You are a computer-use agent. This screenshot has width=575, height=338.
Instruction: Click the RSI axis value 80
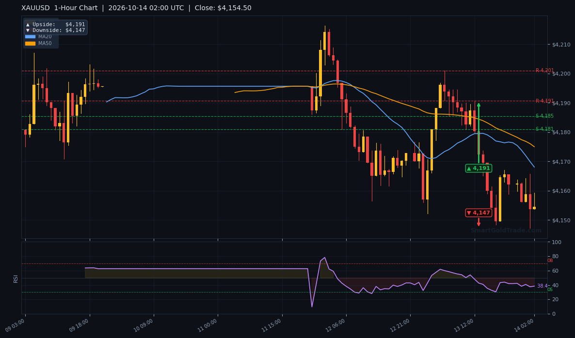(x=555, y=256)
